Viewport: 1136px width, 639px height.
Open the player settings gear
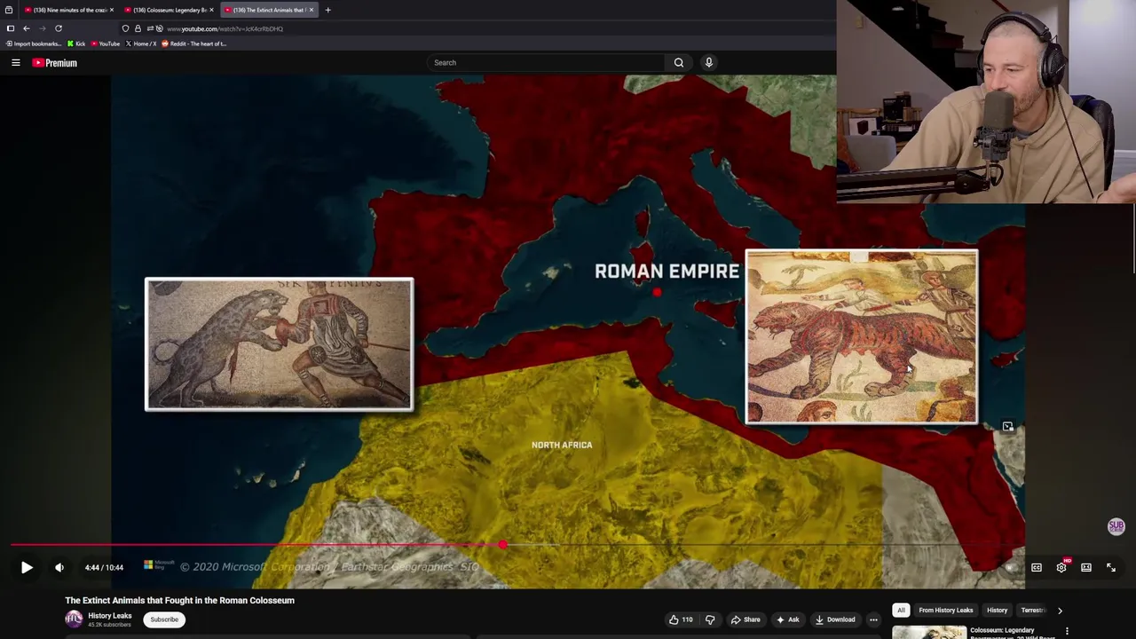coord(1061,567)
